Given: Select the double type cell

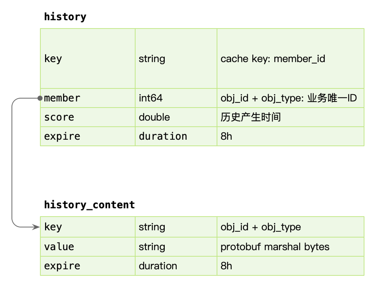Looking at the screenshot, I should 176,117.
